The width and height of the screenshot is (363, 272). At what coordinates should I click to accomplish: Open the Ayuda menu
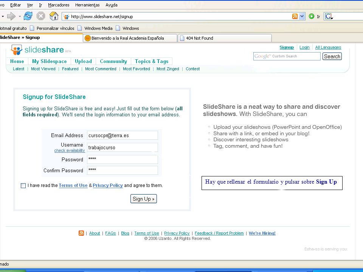pyautogui.click(x=111, y=5)
